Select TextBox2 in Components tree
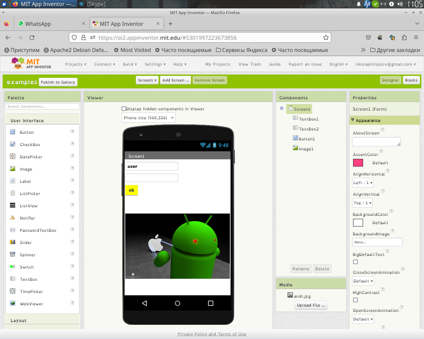This screenshot has height=339, width=424. [306, 129]
